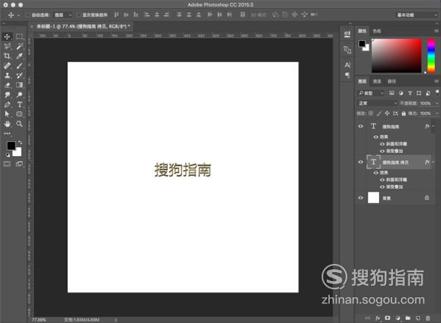Toggle Quick Mask mode
Viewport: 441px width, 323px height.
[x=7, y=164]
